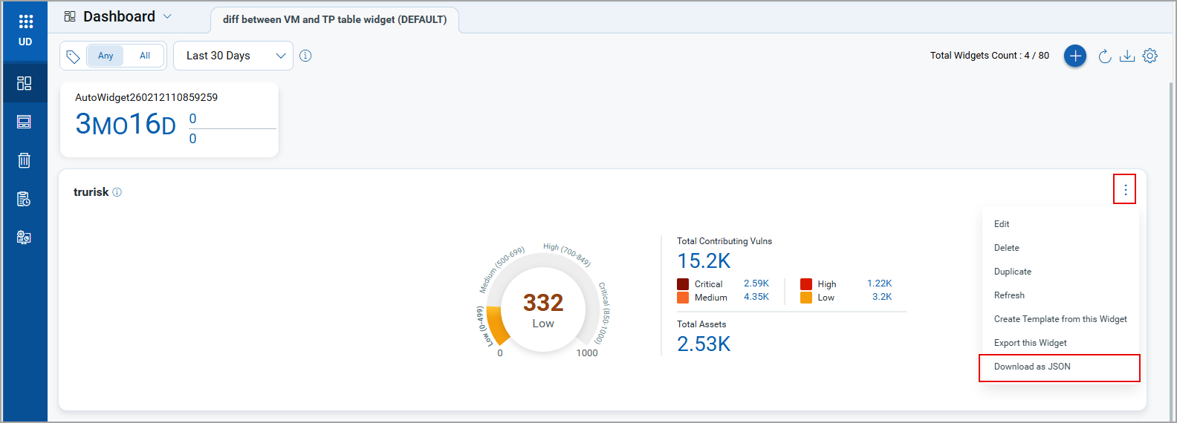The width and height of the screenshot is (1177, 423).
Task: Click the Critical dark red color swatch
Action: point(683,284)
